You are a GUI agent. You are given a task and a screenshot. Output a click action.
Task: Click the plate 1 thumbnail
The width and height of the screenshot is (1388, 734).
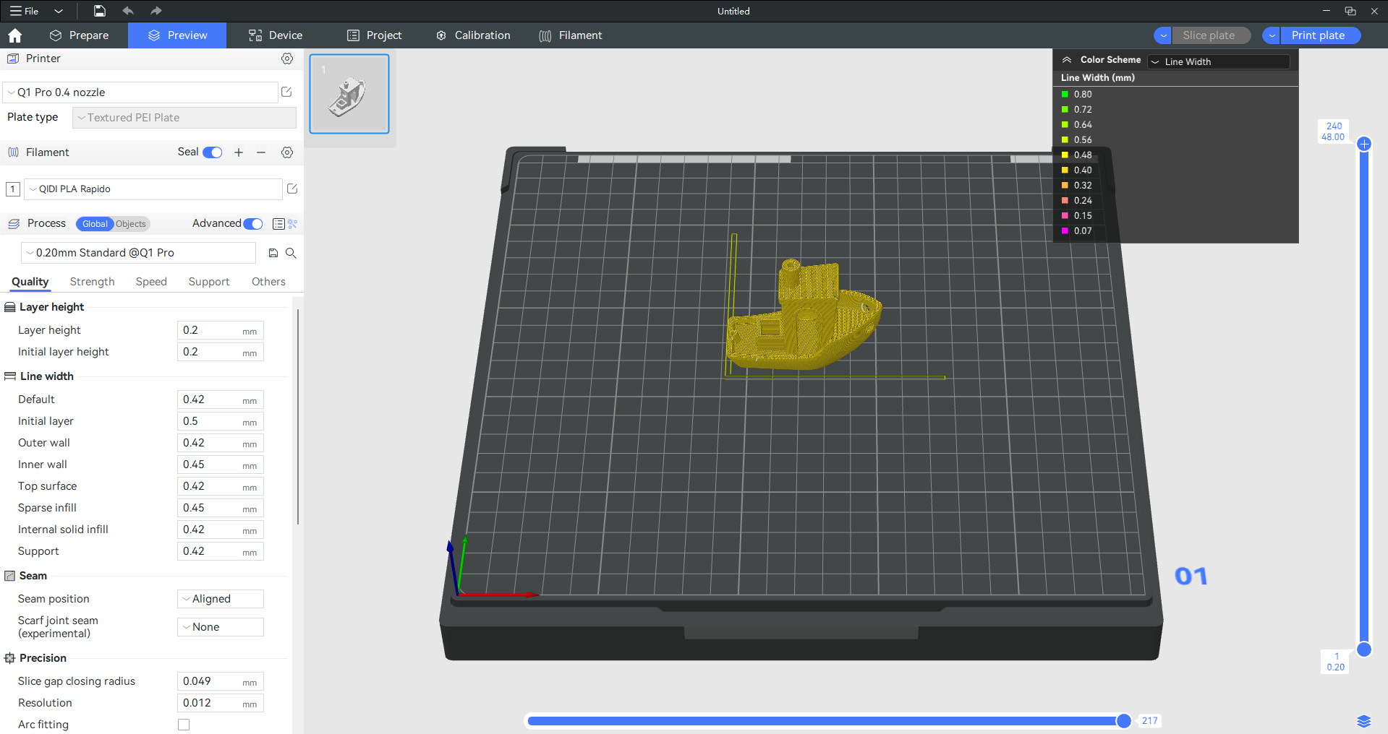coord(349,94)
